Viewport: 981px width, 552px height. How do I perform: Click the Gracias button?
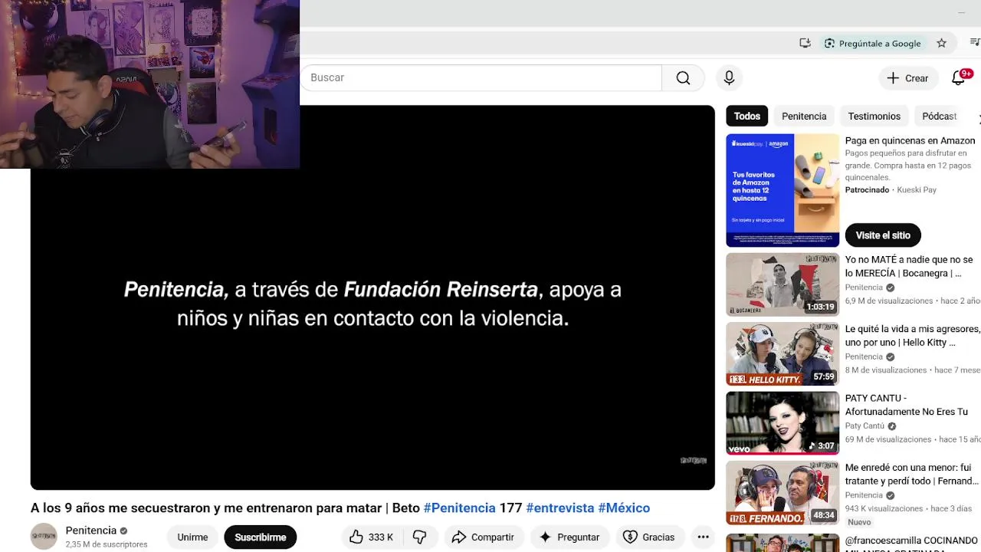point(649,537)
